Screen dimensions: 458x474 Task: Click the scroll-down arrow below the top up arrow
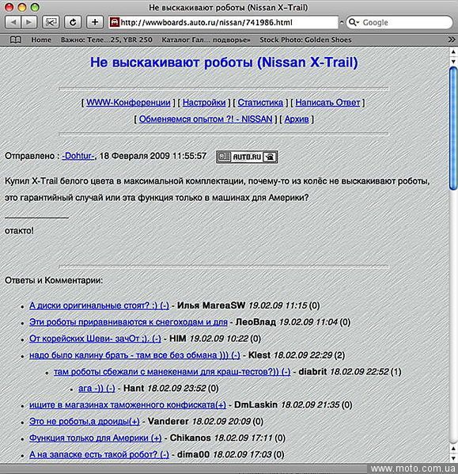click(453, 62)
